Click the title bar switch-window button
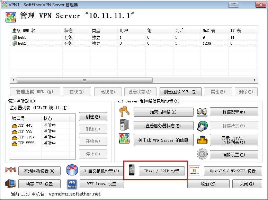268x200 pixels. [233, 4]
